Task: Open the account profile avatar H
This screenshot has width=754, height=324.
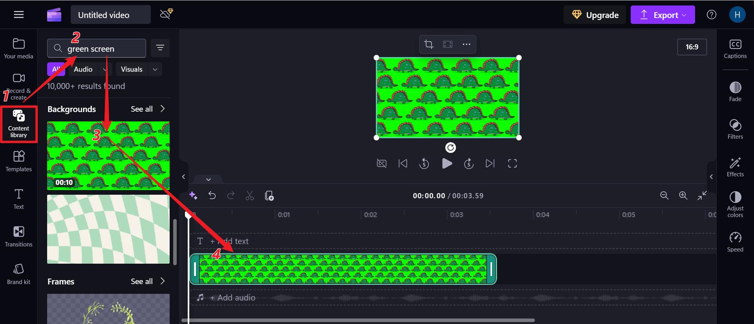Action: [x=737, y=15]
